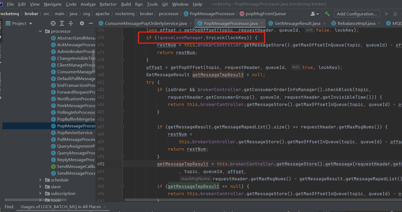Open the File menu
402x212 pixels.
click(10, 4)
